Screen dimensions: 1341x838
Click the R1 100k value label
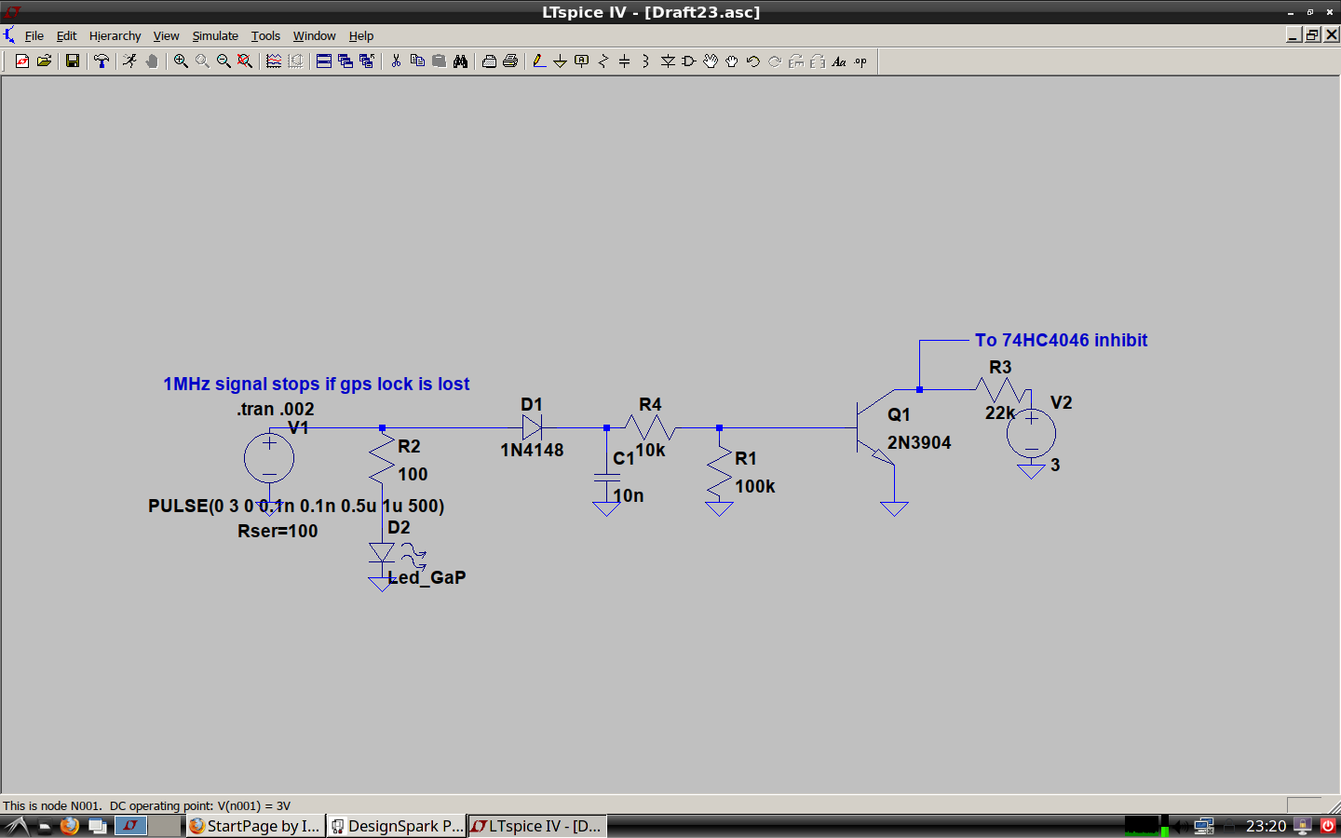click(x=754, y=486)
